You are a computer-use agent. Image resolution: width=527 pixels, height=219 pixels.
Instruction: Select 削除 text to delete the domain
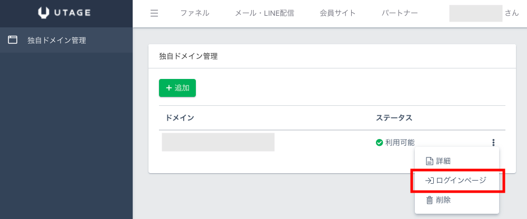(443, 200)
